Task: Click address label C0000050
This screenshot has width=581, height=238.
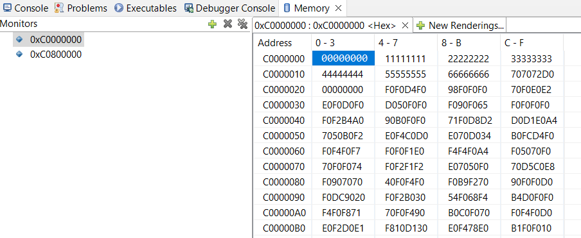Action: coord(284,136)
